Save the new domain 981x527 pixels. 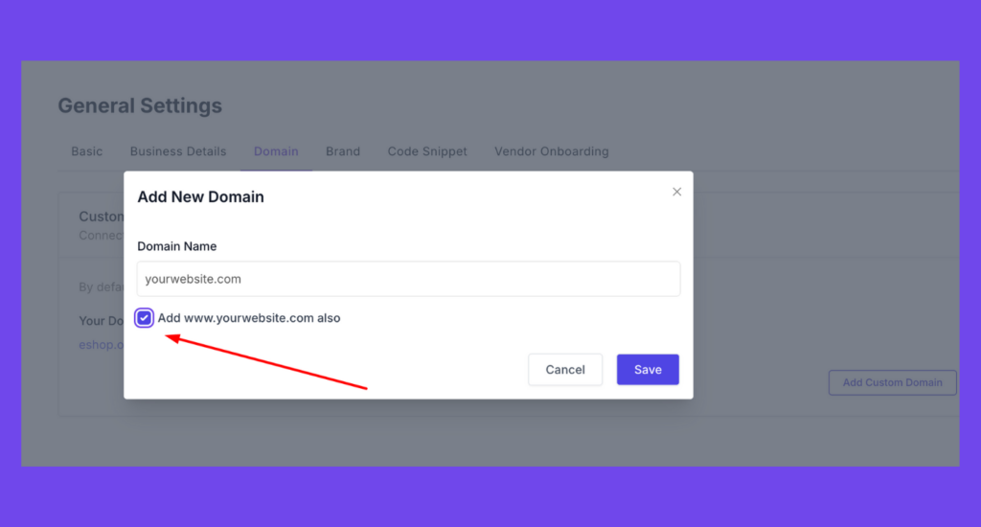pos(648,369)
